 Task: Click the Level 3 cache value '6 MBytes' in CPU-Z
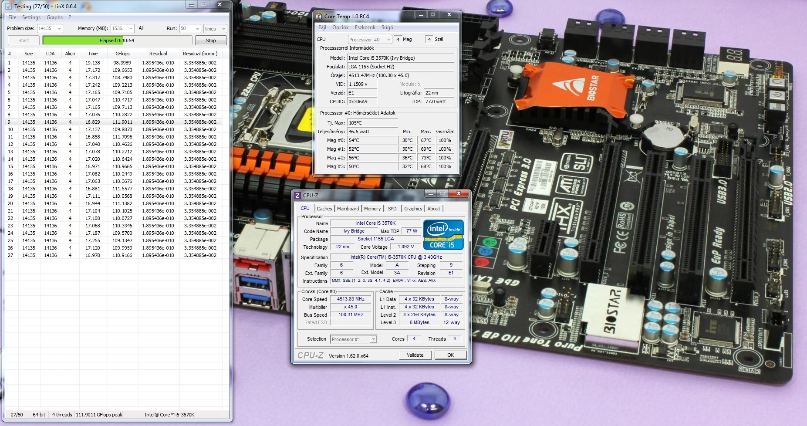(x=419, y=323)
